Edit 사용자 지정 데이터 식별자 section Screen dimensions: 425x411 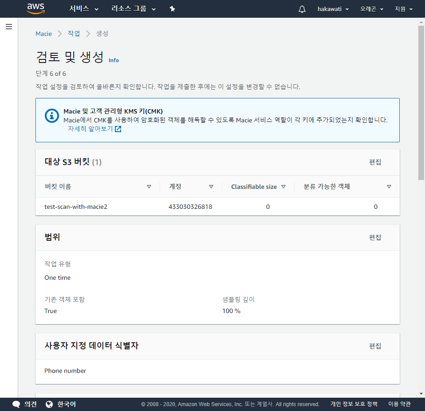(375, 346)
